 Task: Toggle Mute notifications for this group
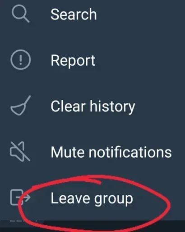[92, 152]
